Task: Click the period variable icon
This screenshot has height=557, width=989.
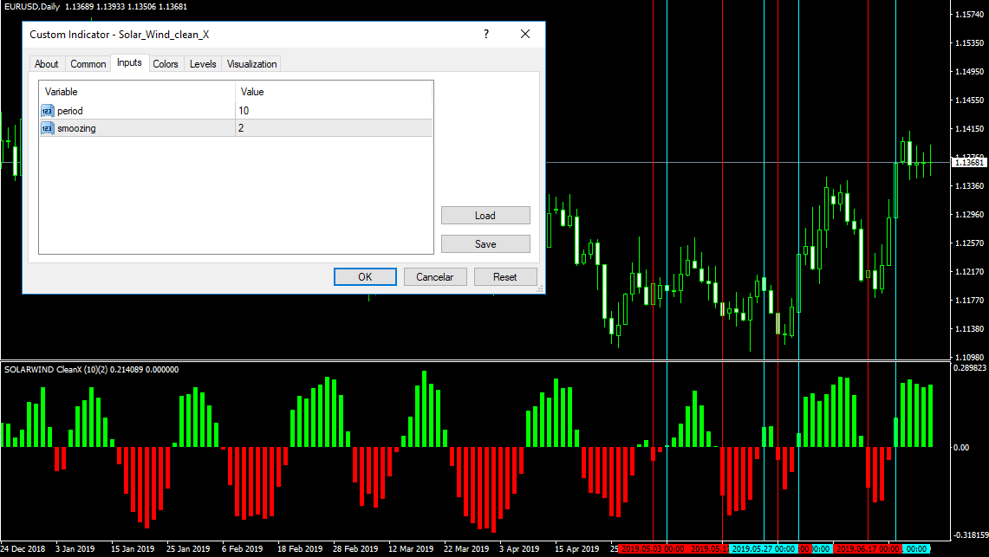Action: 48,111
